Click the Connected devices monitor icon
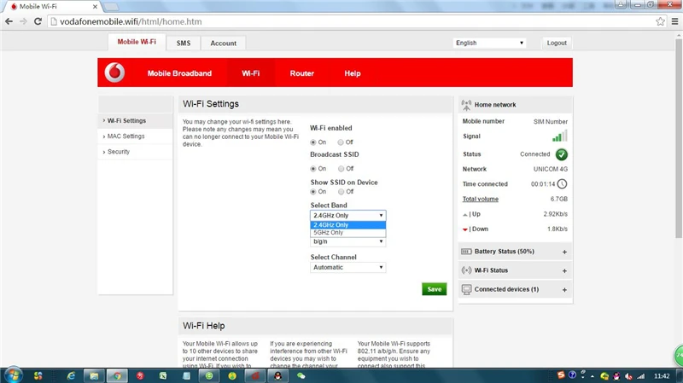Viewport: 683px width, 383px height. coord(466,289)
